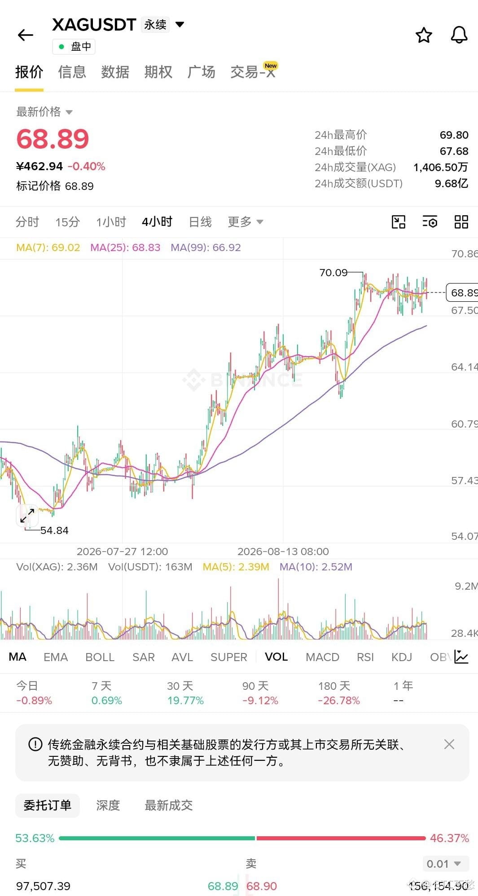Open indicator chart settings icon beside OBV
This screenshot has width=478, height=896.
coord(461,657)
